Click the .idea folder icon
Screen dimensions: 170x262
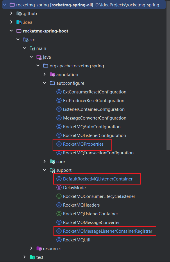click(19, 22)
